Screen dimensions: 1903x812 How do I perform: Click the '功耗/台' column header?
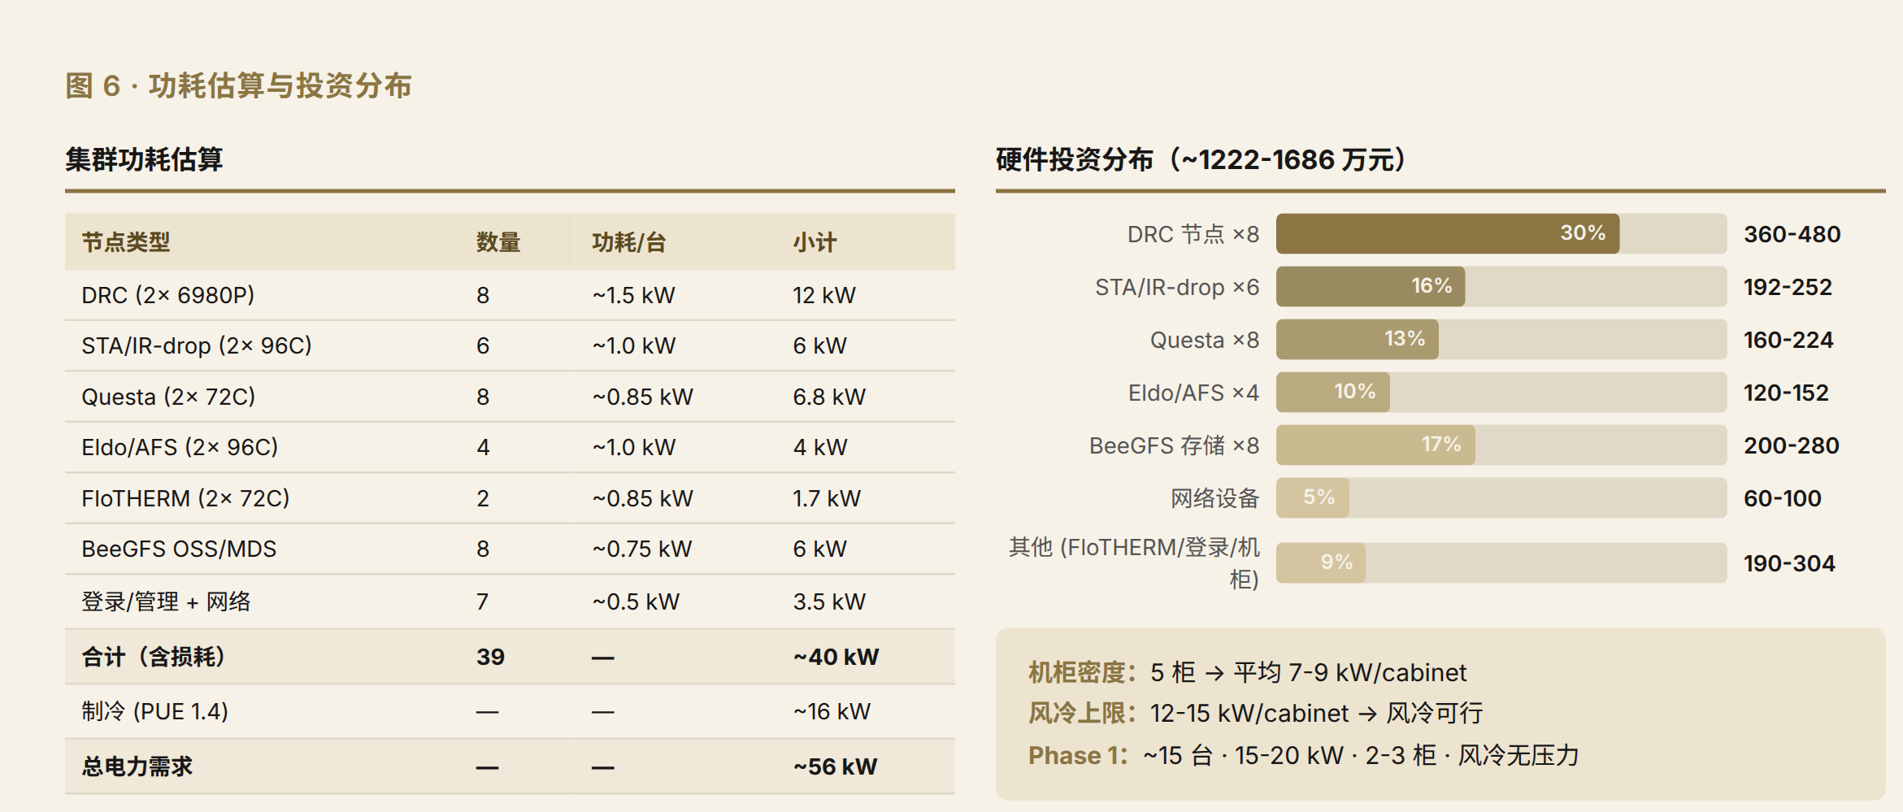click(629, 242)
